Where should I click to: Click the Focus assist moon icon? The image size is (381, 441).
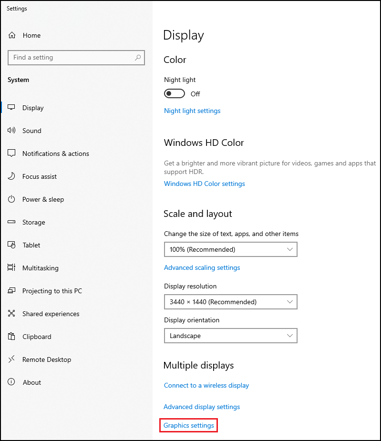coord(12,176)
